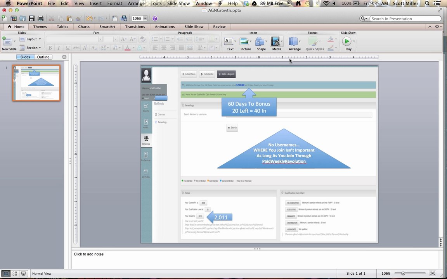447x279 pixels.
Task: Open the Media Browser toolbar icon
Action: coord(124,18)
